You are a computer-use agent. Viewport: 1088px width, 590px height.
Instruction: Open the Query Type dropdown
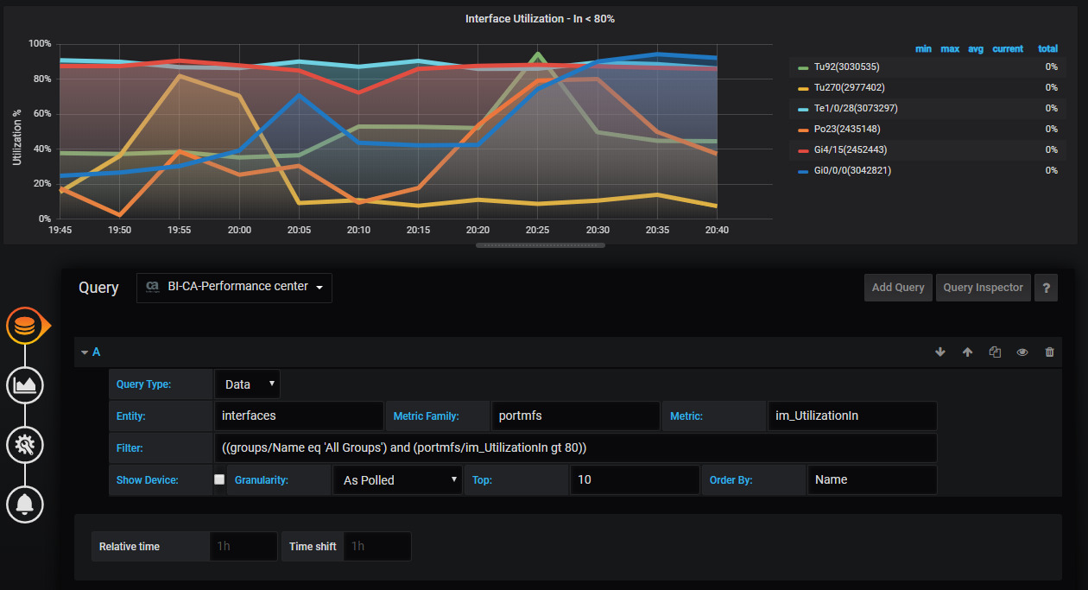[246, 384]
